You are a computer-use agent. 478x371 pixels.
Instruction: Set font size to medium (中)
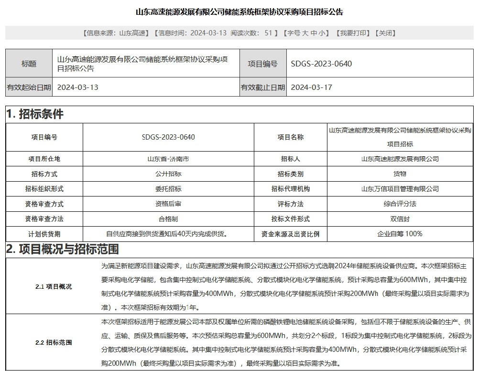[314, 33]
